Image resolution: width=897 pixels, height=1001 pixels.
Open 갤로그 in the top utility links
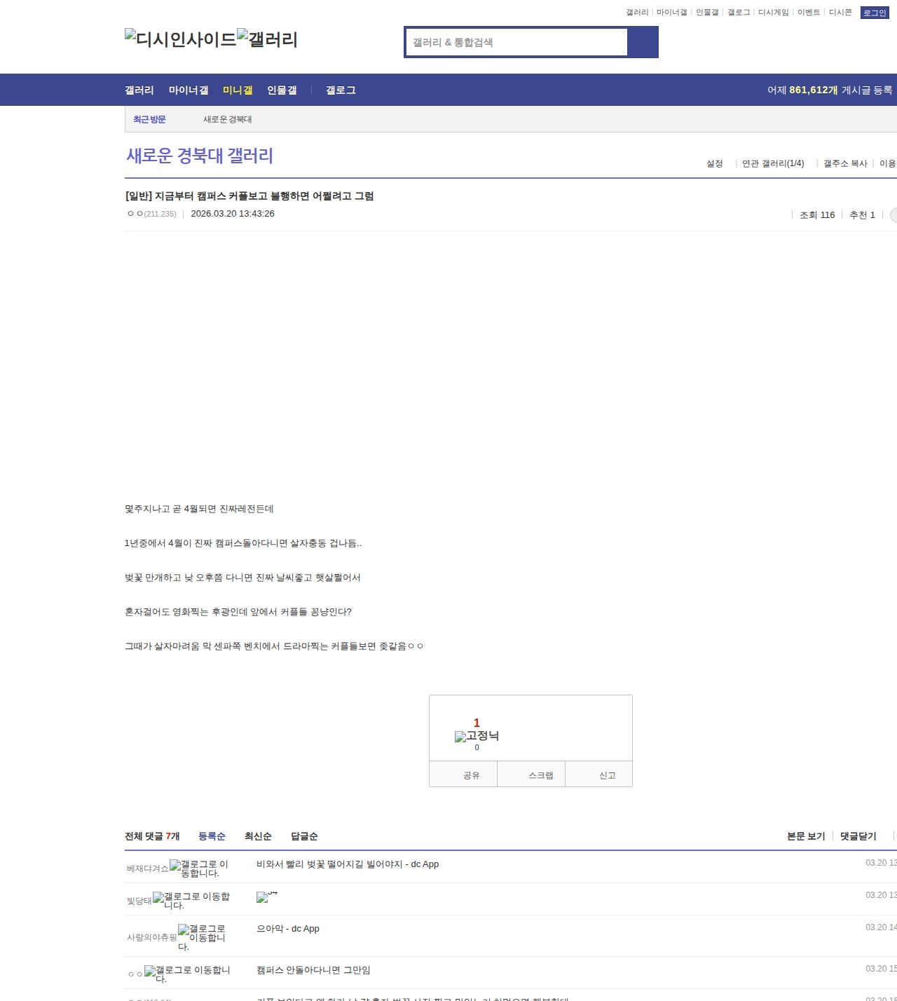739,13
